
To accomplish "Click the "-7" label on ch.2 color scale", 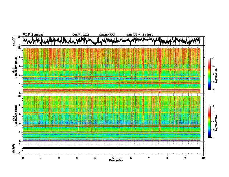I will tap(213, 137).
